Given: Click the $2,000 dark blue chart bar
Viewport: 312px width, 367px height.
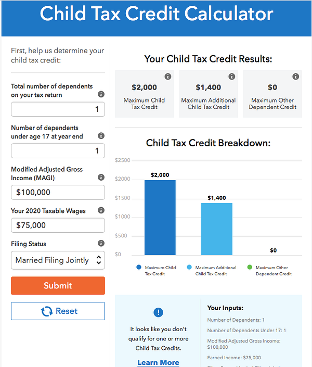Looking at the screenshot, I should [160, 218].
